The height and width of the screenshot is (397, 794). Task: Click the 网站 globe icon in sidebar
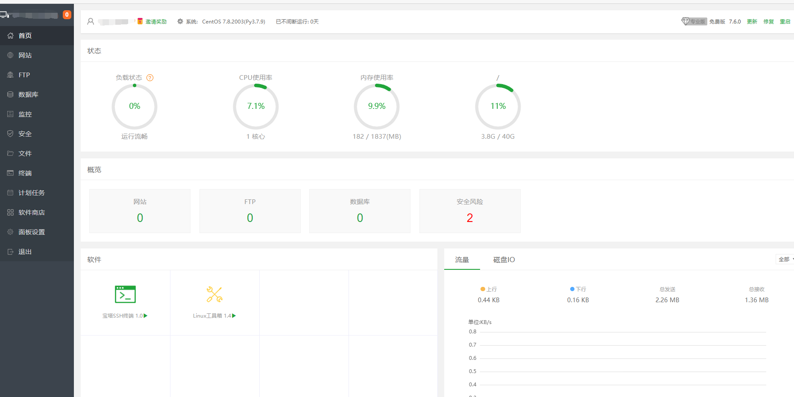[10, 55]
